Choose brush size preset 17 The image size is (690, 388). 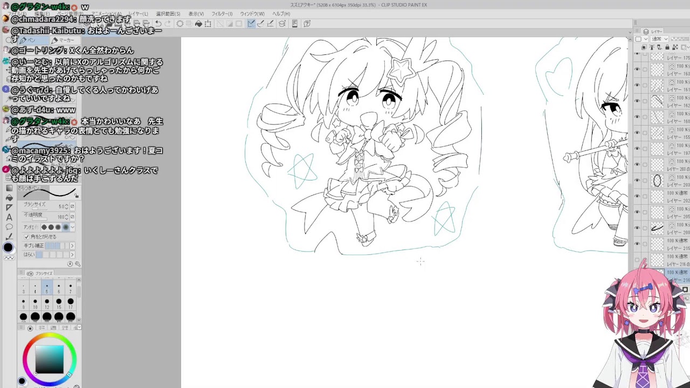[71, 303]
